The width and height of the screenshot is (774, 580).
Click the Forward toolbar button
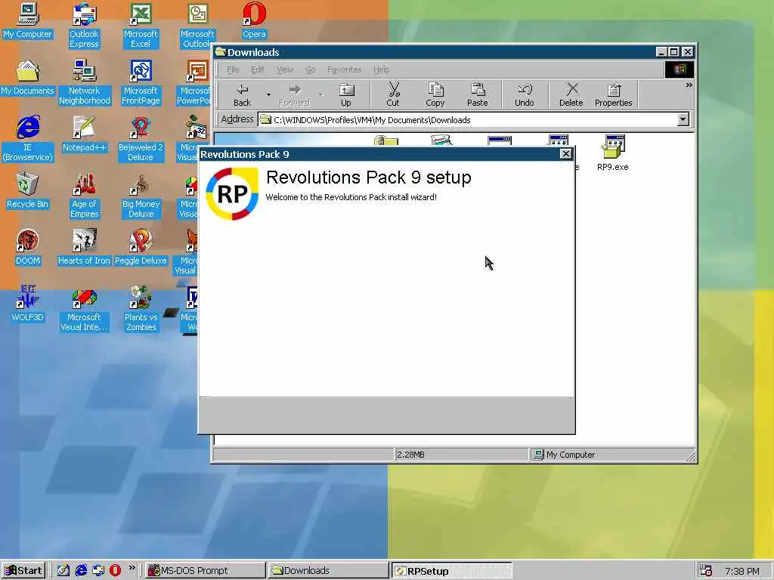294,94
